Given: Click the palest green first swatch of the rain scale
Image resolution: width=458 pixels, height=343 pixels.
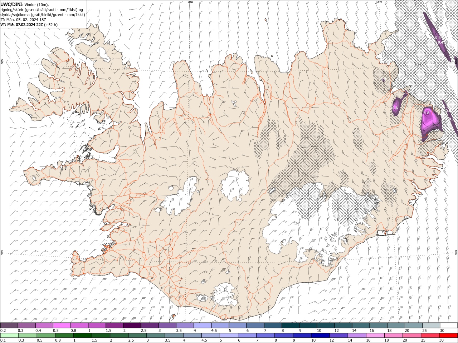Looking at the screenshot, I should pyautogui.click(x=9, y=335).
